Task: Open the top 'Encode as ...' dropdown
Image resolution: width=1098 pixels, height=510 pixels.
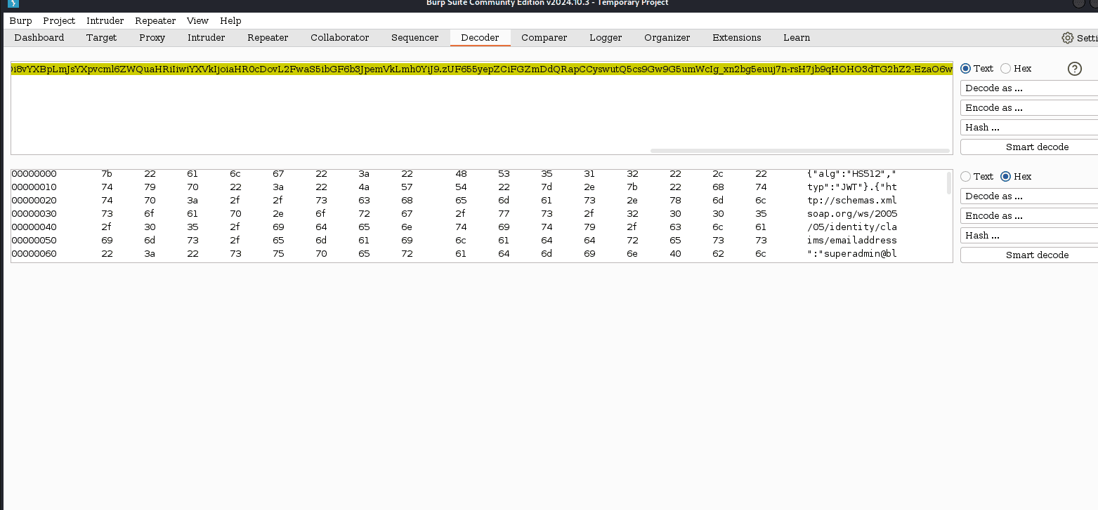Action: click(1029, 108)
